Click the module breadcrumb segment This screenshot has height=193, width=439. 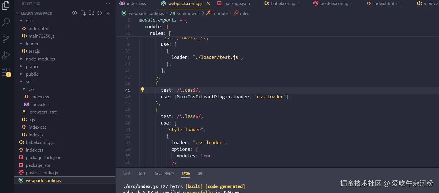pos(220,13)
